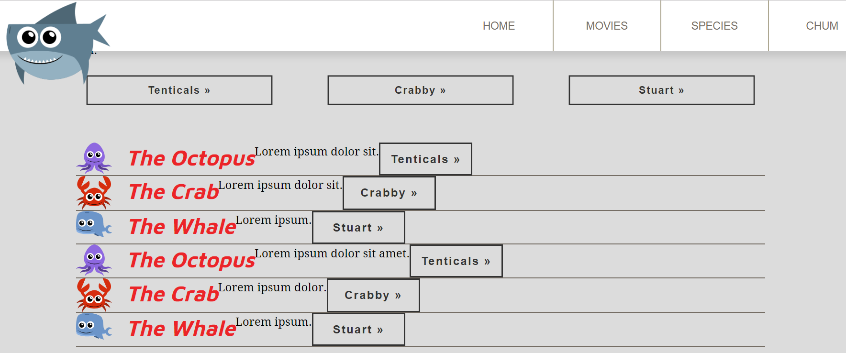This screenshot has height=353, width=846.
Task: Click Tenticals button beside "Lorem ipsum dolor sit amet."
Action: point(456,261)
